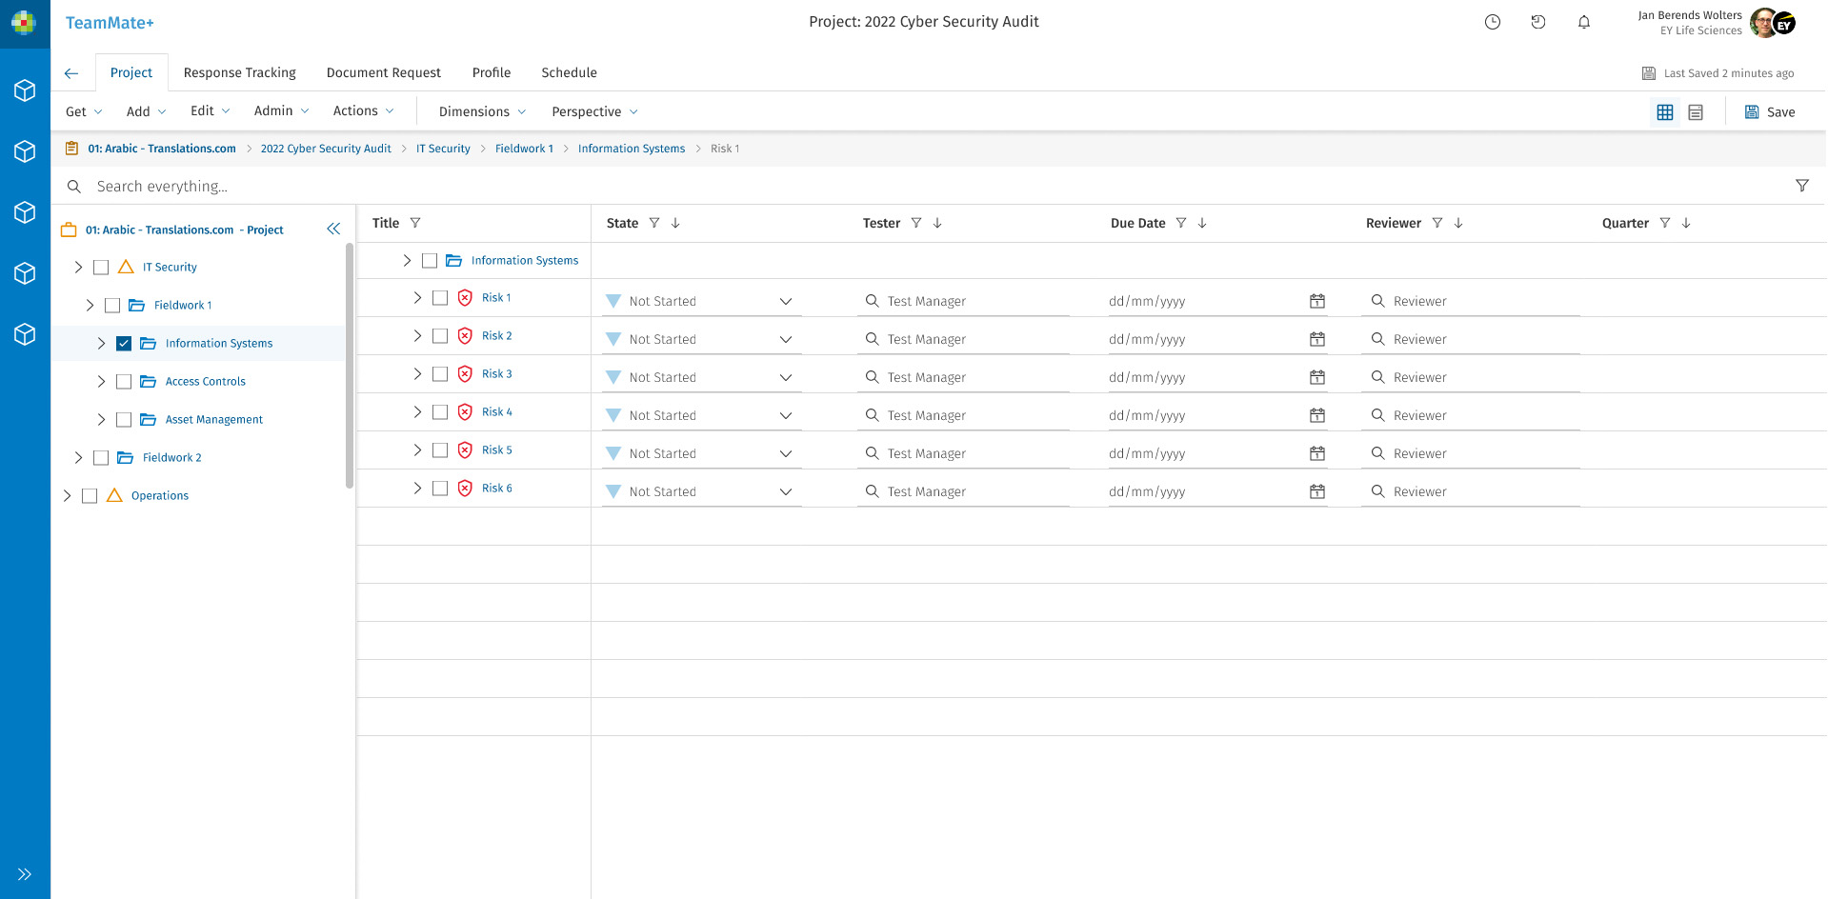Check the Access Controls folder checkbox
This screenshot has height=899, width=1828.
(x=124, y=381)
